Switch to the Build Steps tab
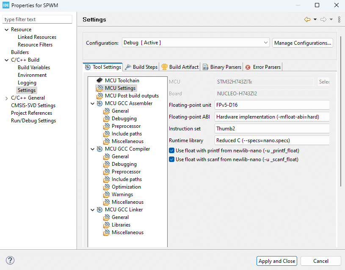 pos(141,67)
